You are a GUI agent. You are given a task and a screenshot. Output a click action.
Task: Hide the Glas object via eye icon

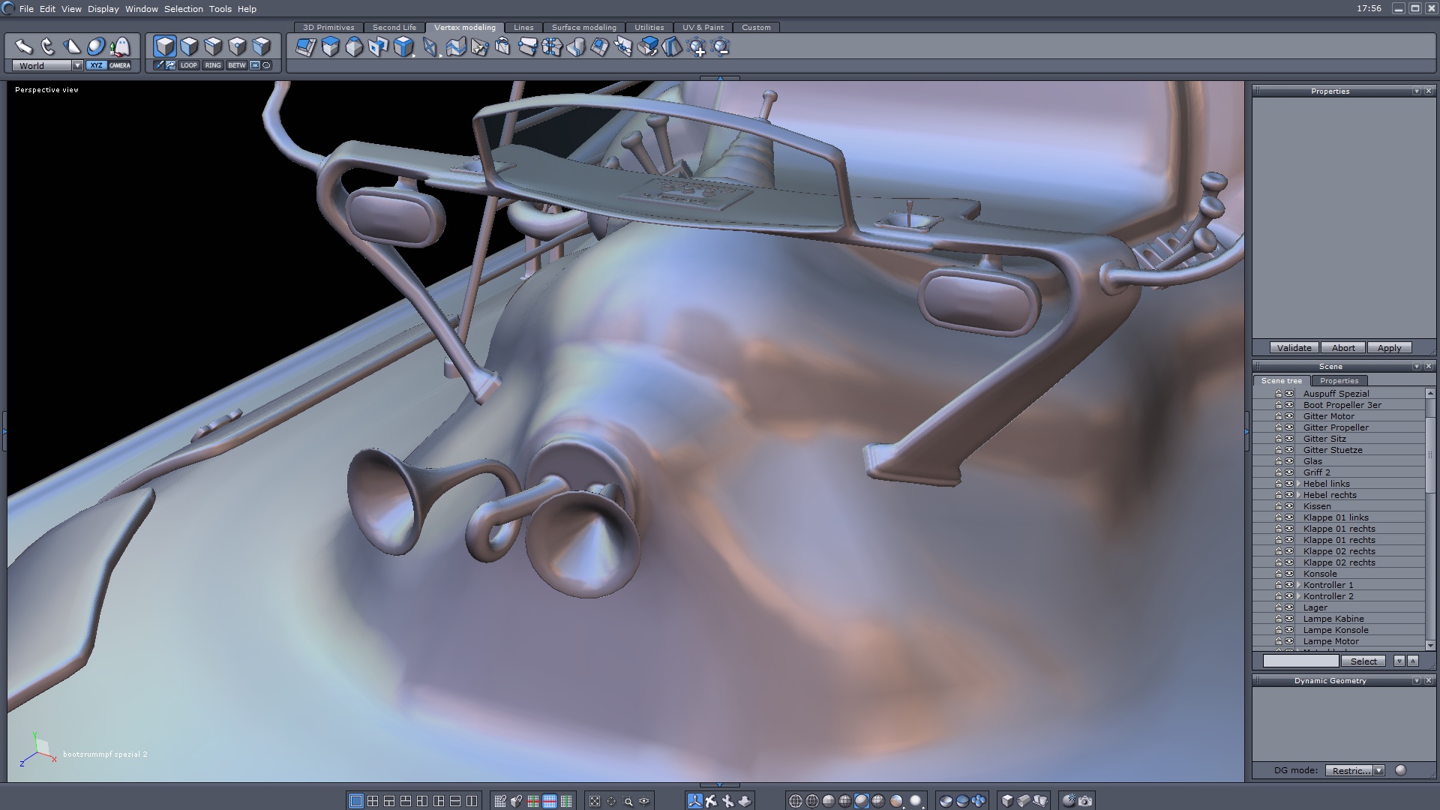1289,461
